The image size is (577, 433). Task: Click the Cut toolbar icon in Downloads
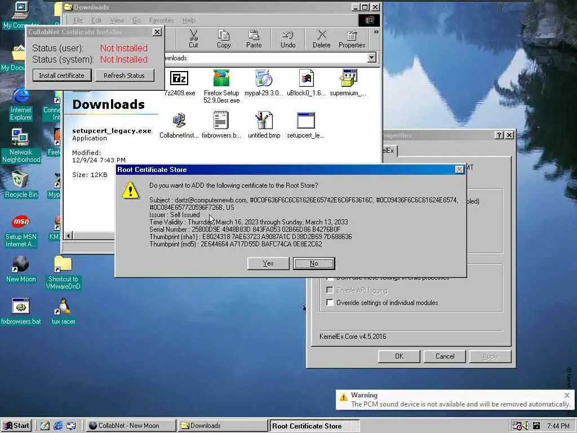(x=193, y=39)
